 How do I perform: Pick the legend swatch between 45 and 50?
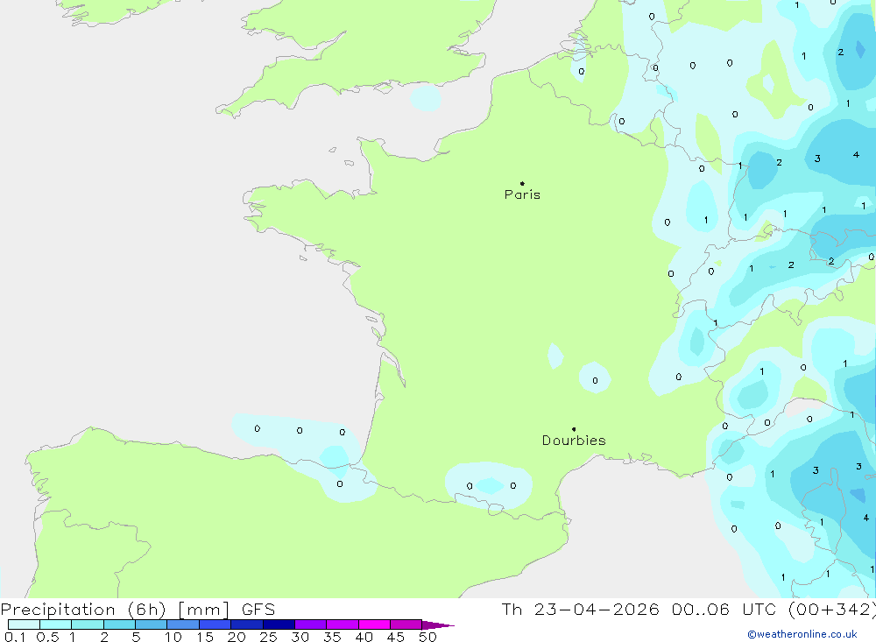pos(406,624)
